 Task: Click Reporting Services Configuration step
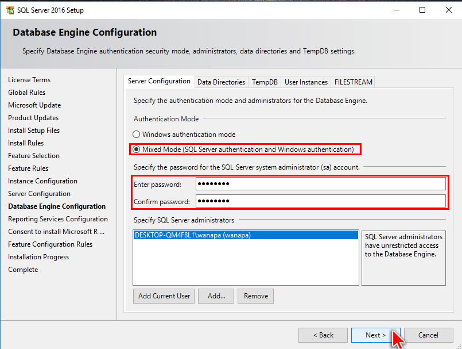click(x=58, y=219)
